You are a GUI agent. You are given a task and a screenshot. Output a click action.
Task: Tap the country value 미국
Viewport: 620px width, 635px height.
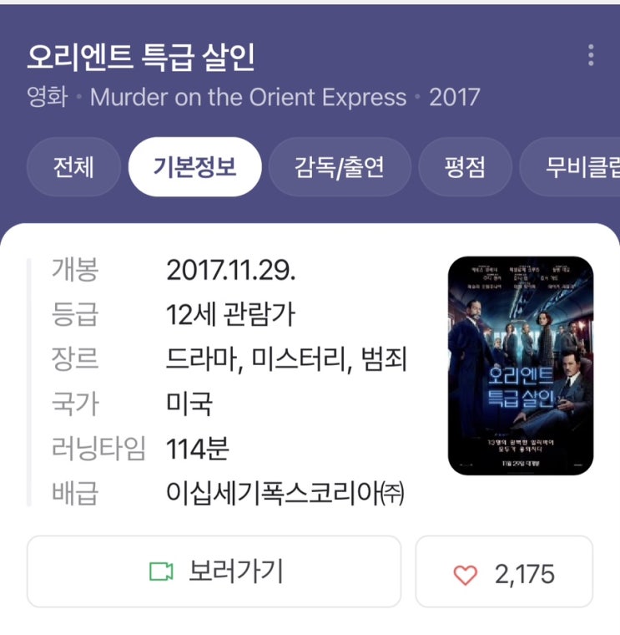point(189,404)
